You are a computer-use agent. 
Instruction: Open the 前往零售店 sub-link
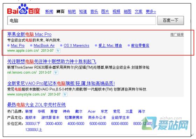point(140,45)
